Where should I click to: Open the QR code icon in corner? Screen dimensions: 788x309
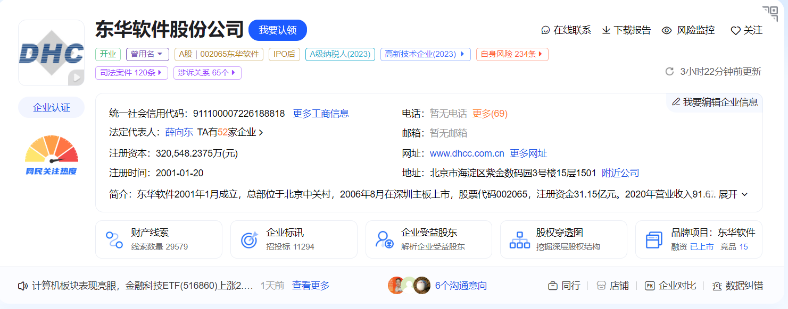point(770,13)
